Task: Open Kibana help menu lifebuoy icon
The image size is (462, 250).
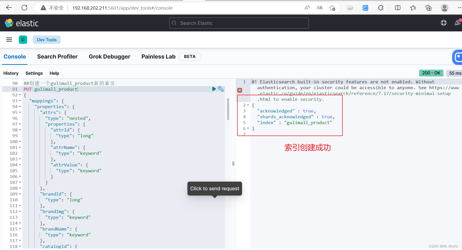Action: (x=444, y=23)
